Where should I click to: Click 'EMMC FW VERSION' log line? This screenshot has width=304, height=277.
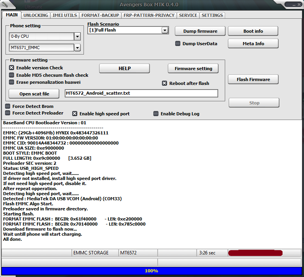coord(51,138)
